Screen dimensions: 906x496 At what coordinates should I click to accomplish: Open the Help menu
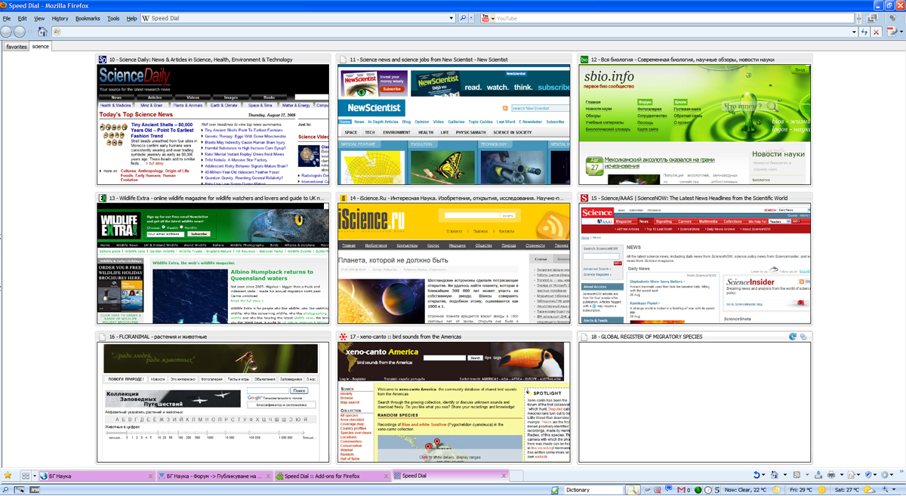click(x=132, y=18)
